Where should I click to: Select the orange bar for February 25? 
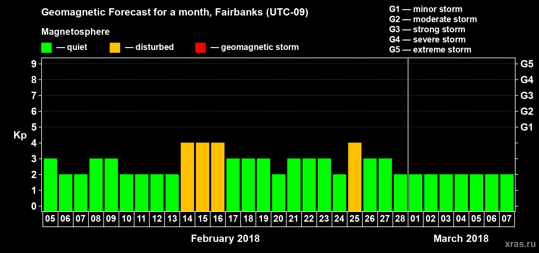pos(355,177)
